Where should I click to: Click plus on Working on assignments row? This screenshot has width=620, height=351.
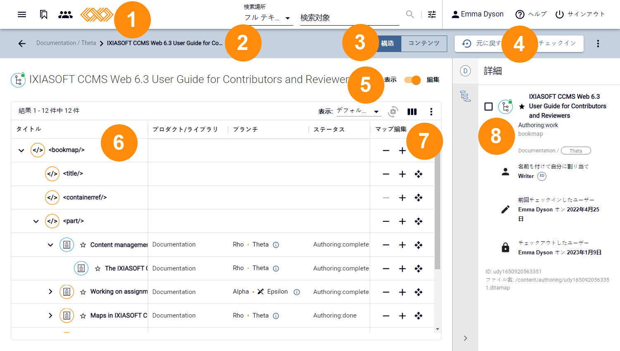[402, 292]
